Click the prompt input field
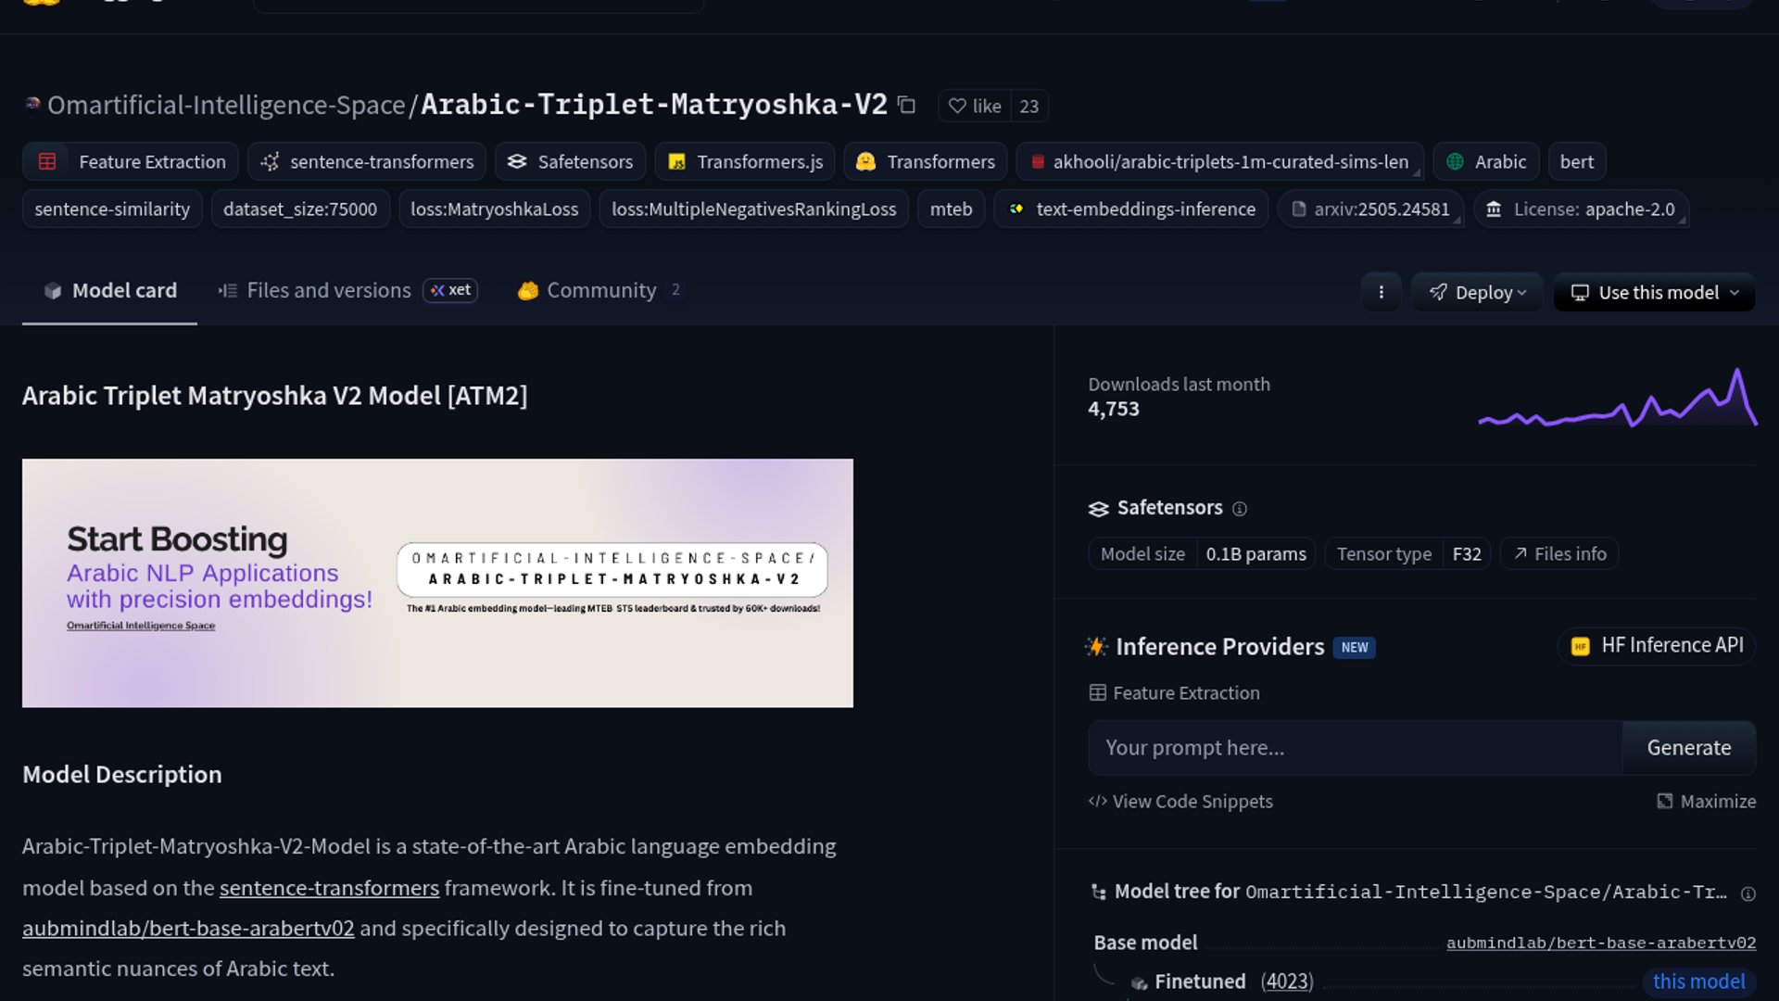The width and height of the screenshot is (1779, 1001). coord(1355,747)
